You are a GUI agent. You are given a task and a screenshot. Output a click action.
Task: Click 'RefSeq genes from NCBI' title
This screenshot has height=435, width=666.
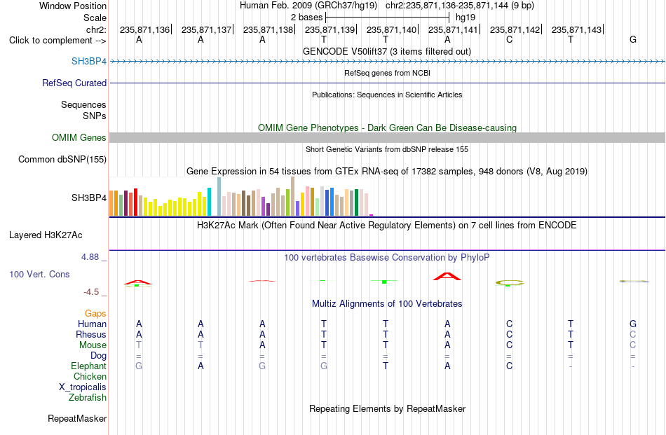387,73
